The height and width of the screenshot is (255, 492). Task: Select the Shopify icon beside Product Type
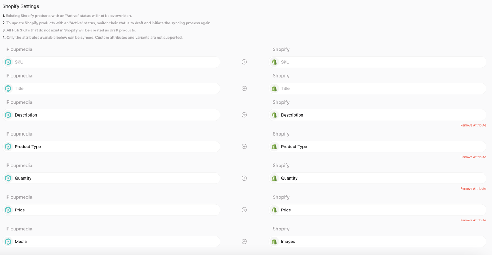[x=274, y=146]
